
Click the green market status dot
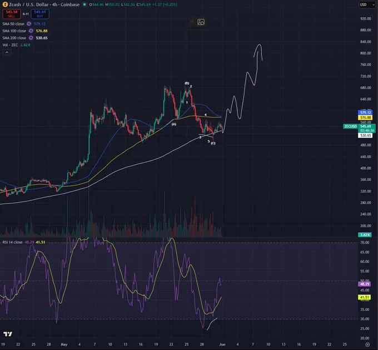tap(84, 4)
